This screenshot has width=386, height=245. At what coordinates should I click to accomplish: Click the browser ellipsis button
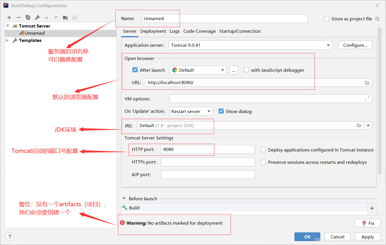pyautogui.click(x=234, y=70)
